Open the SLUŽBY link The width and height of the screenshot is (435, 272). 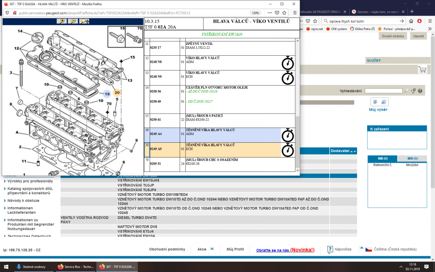[x=374, y=60]
